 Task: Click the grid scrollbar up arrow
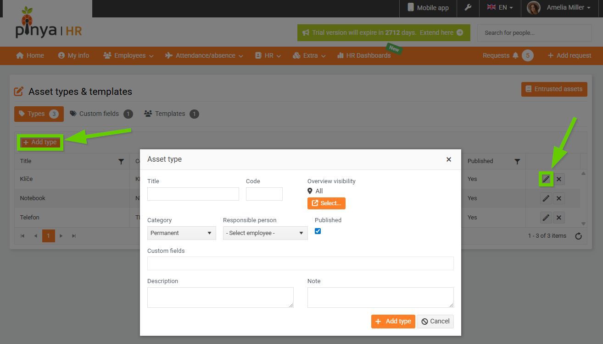(x=583, y=173)
